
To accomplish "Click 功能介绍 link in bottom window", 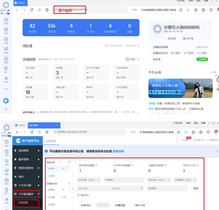I will pyautogui.click(x=199, y=140).
